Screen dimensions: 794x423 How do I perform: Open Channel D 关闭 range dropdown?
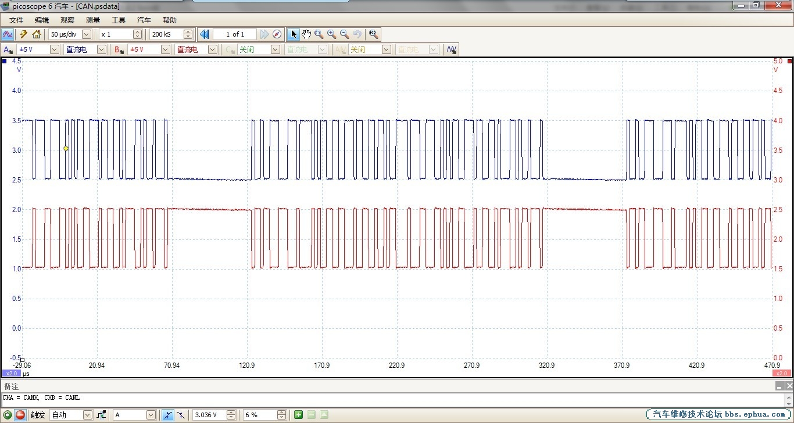(x=387, y=49)
